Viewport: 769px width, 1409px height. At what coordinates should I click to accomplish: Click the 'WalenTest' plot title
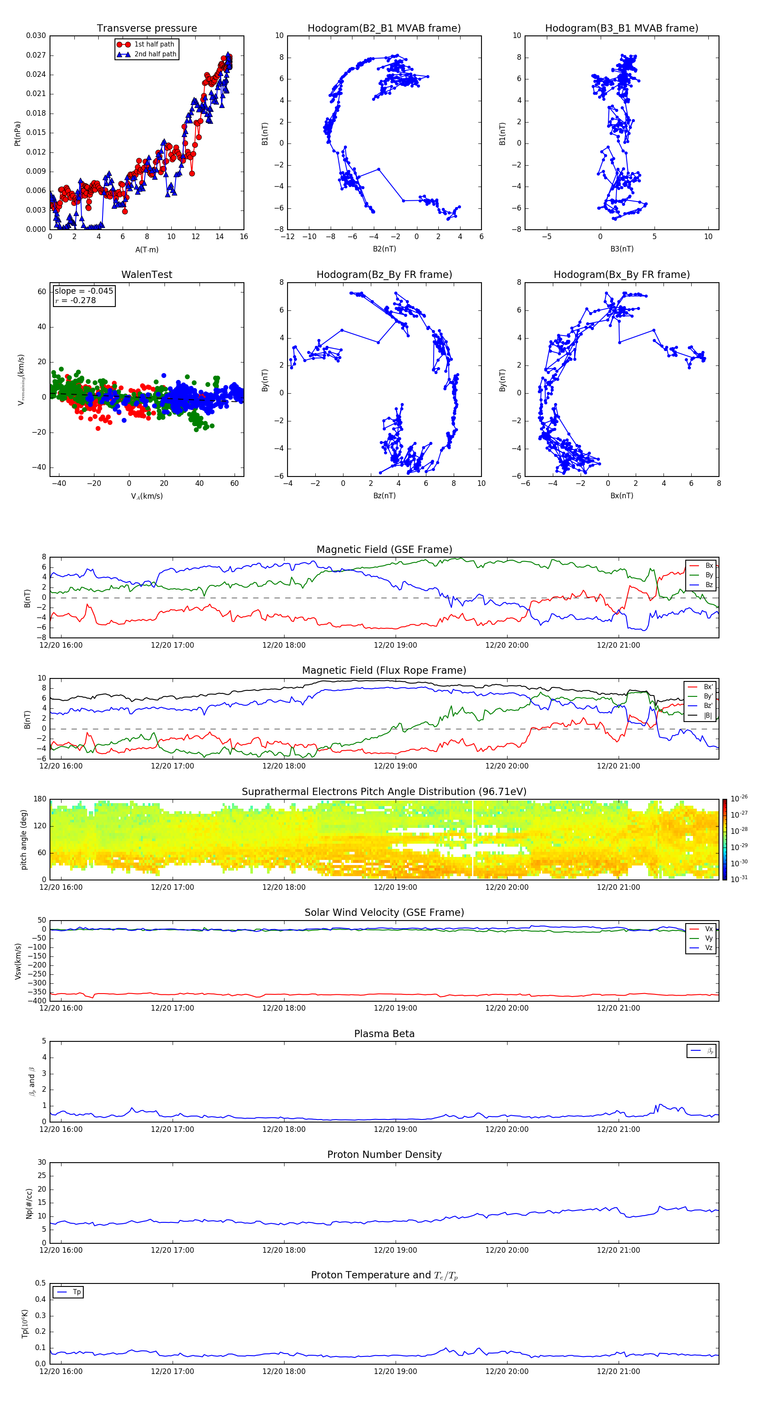point(147,275)
